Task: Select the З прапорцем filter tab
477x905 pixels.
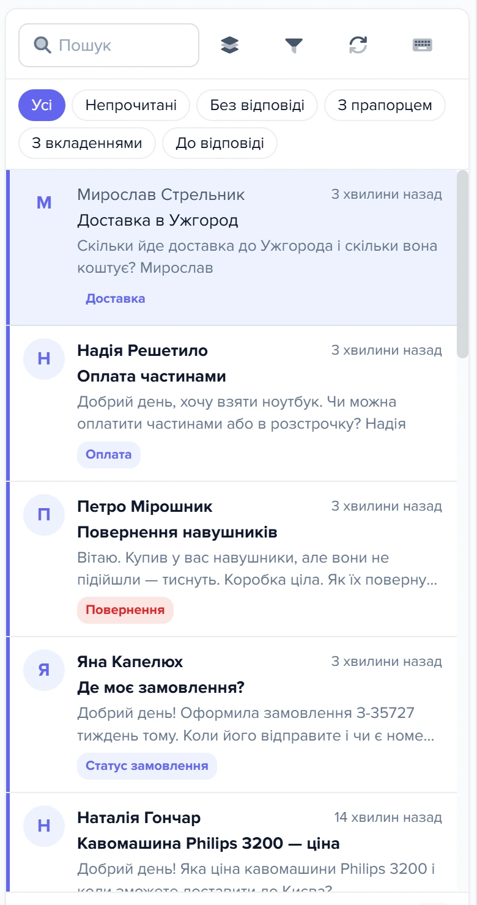Action: 385,105
